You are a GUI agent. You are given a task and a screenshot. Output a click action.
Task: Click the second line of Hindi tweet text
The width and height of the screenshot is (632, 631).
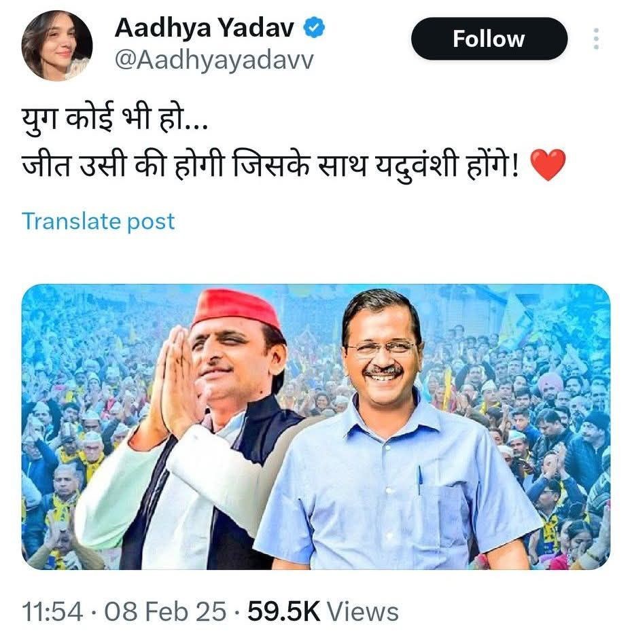(272, 167)
